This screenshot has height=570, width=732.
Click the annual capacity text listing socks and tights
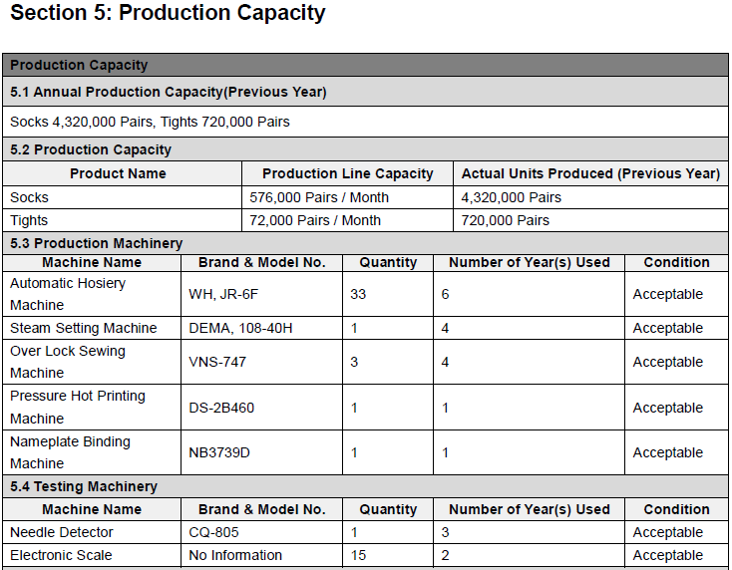pos(150,122)
